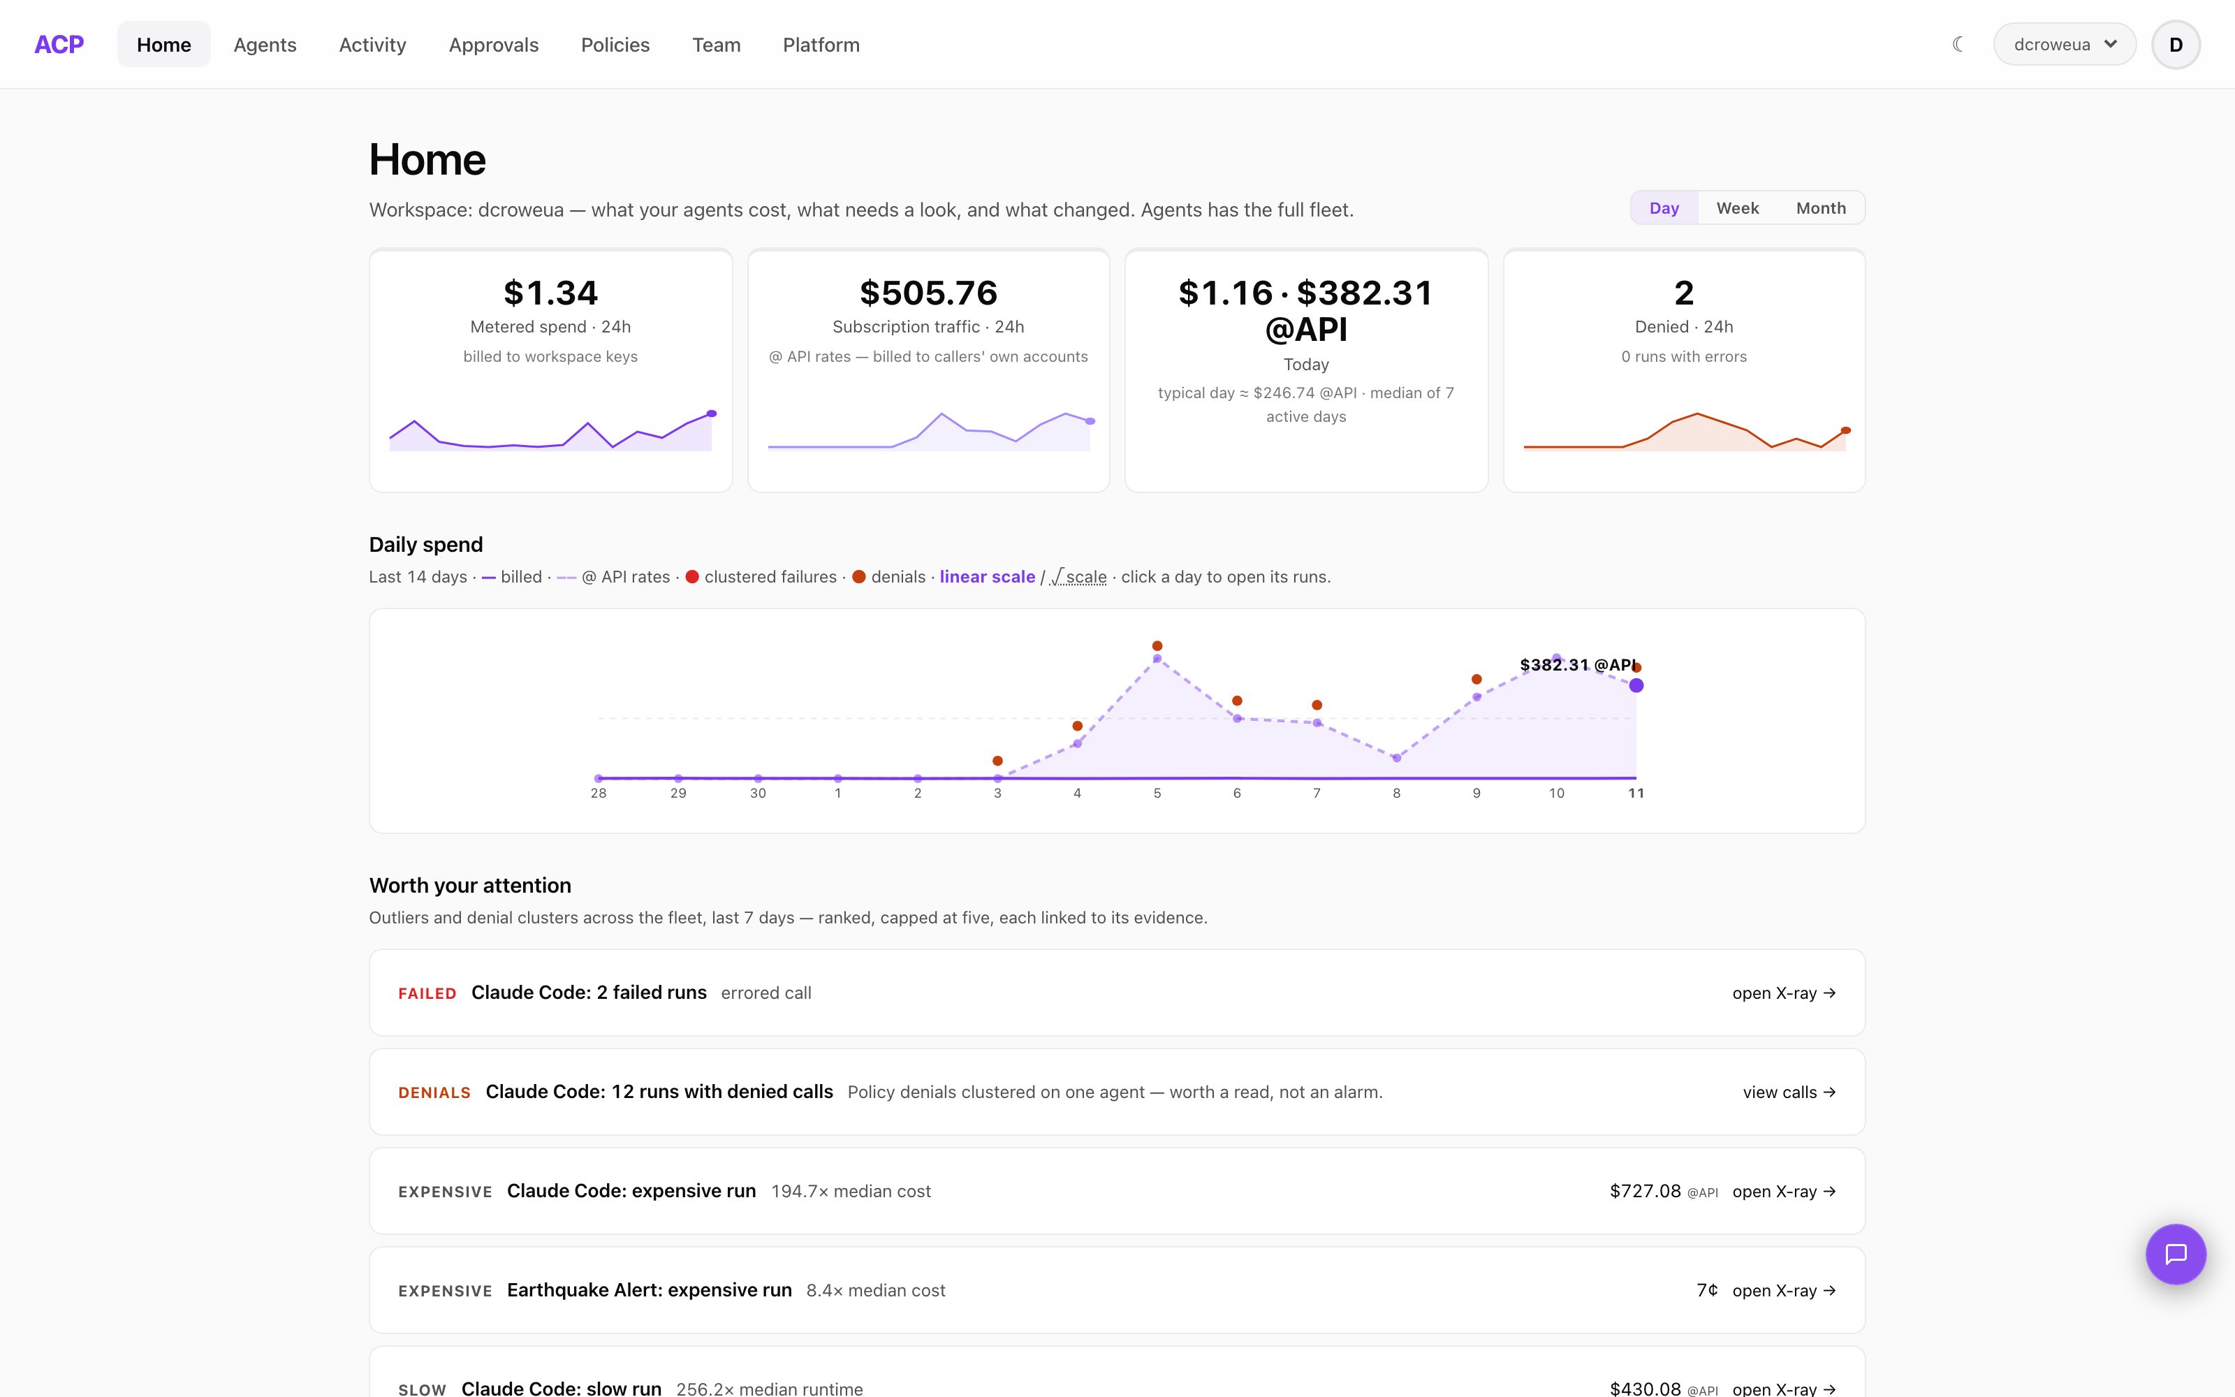Image resolution: width=2235 pixels, height=1397 pixels.
Task: Click the Today $382.31 @API card
Action: click(1306, 370)
